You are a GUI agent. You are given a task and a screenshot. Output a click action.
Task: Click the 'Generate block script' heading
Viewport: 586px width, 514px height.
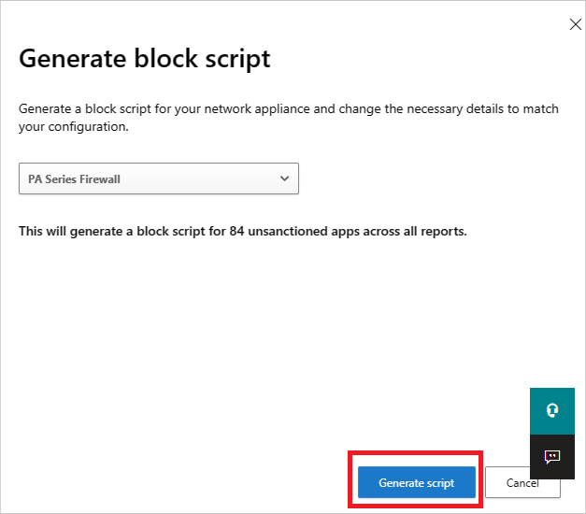(145, 59)
